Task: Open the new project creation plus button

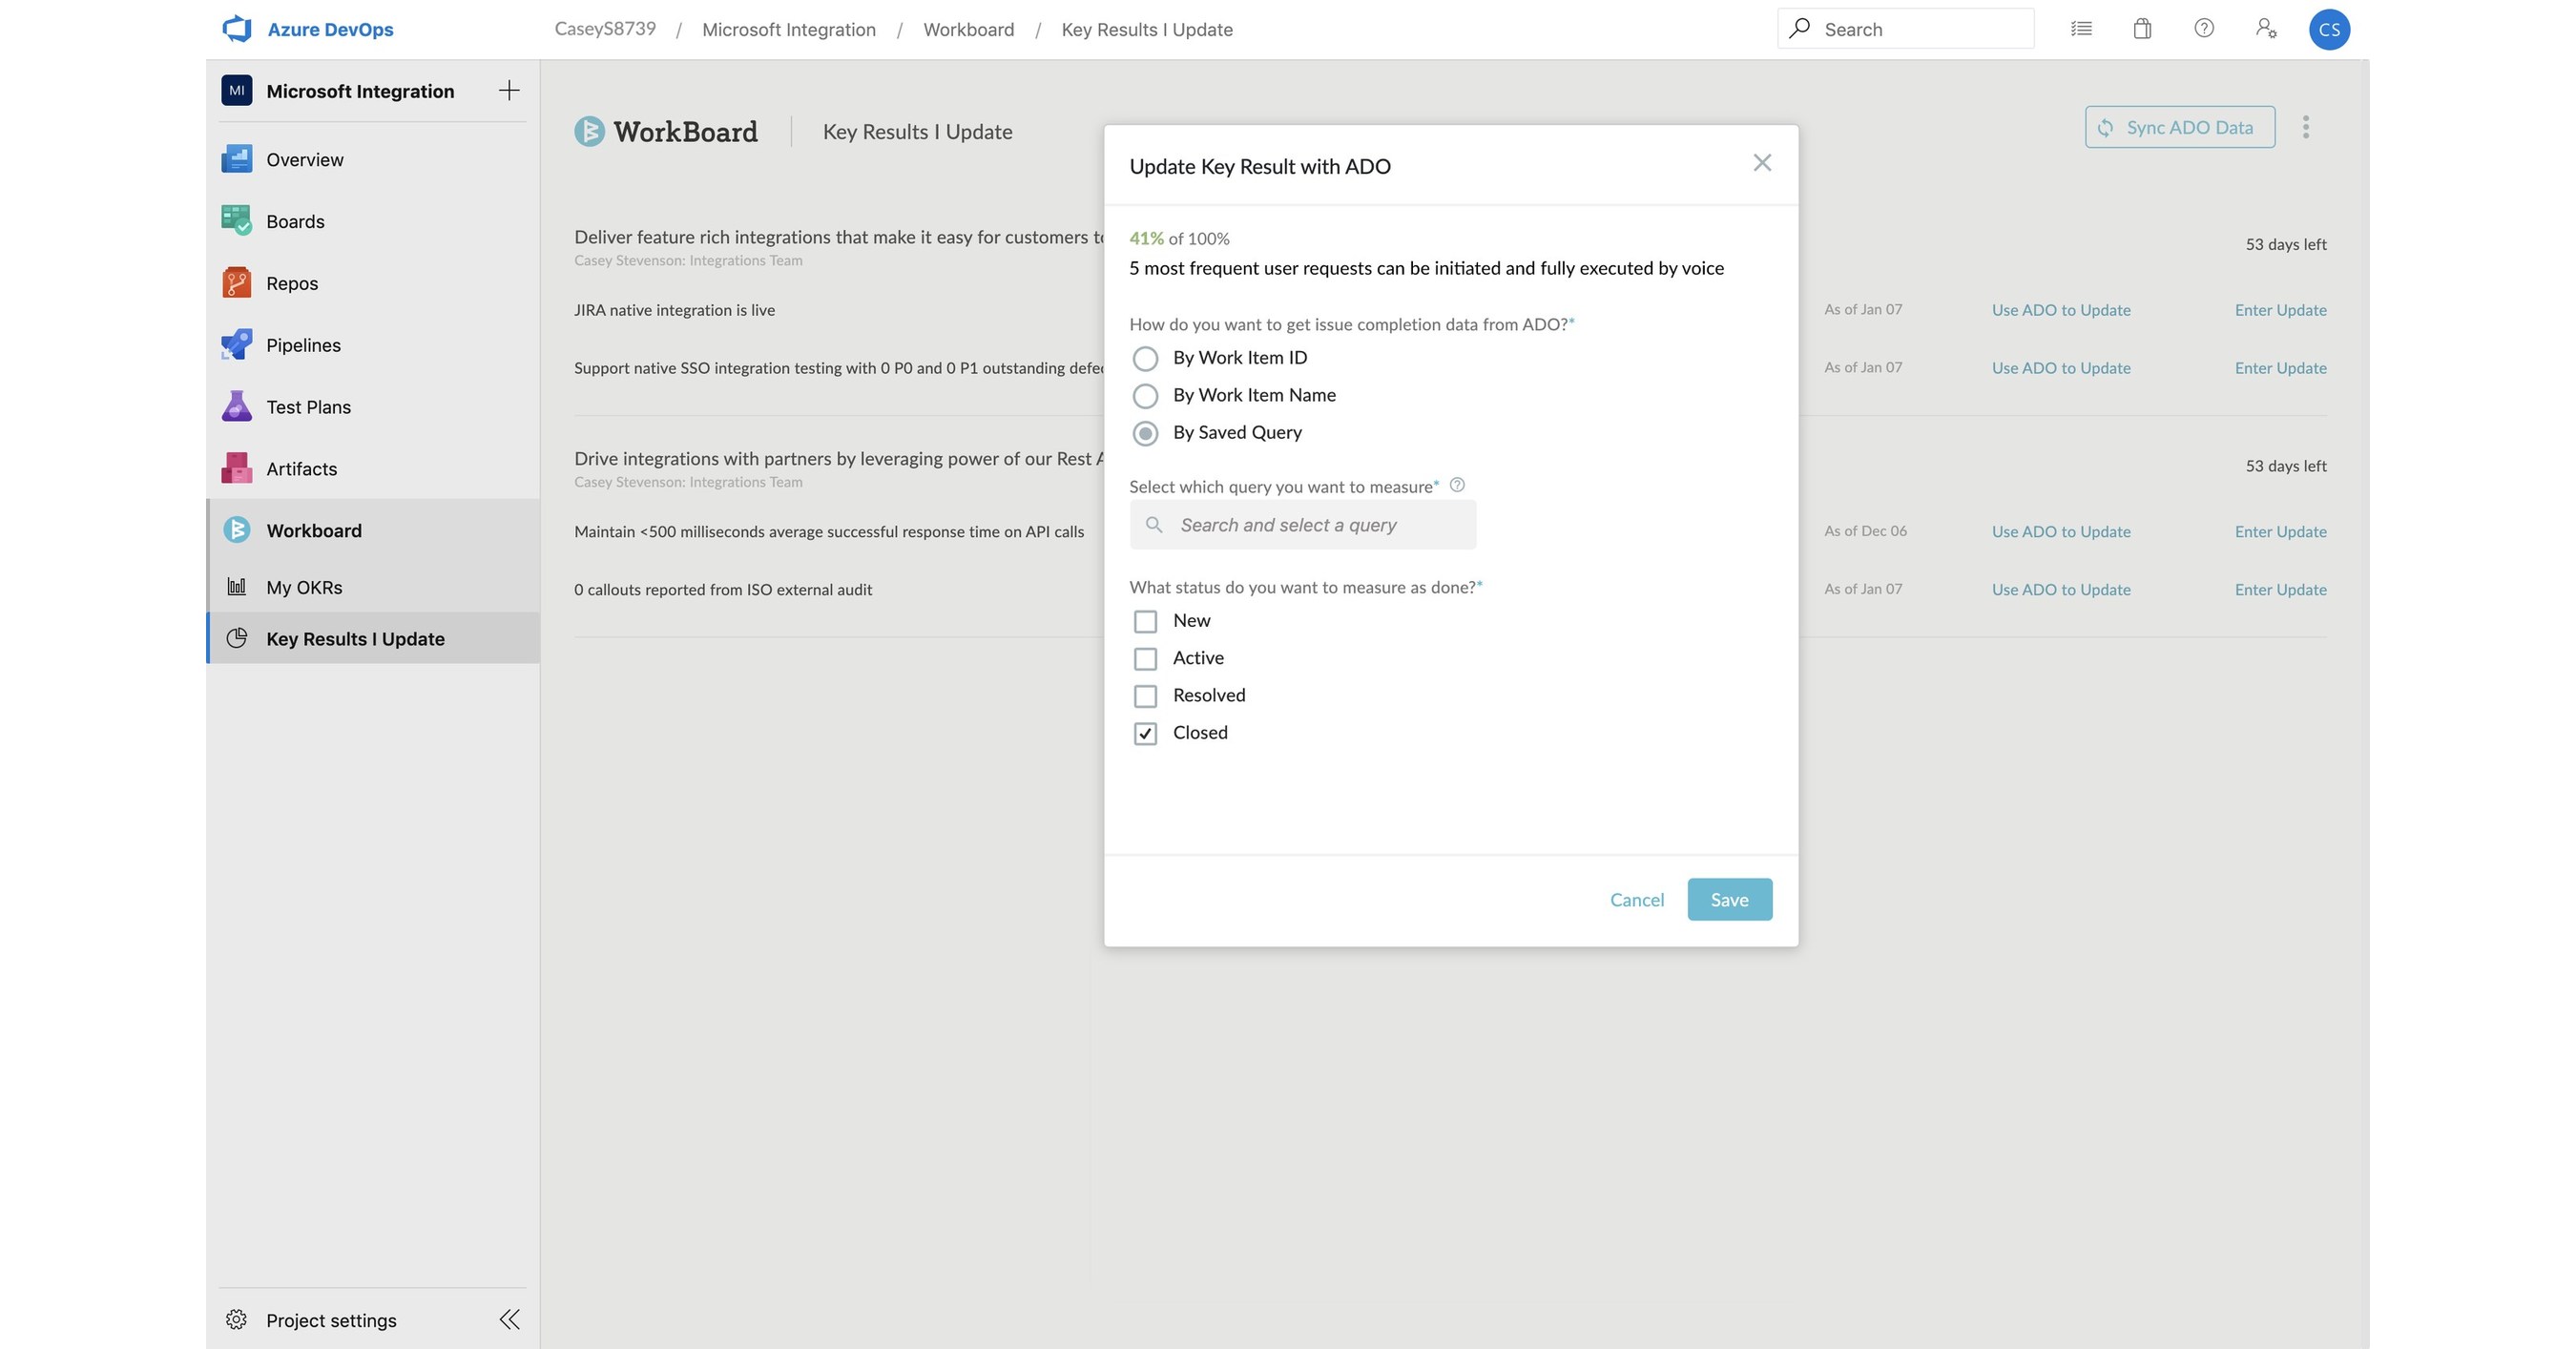Action: pyautogui.click(x=509, y=89)
